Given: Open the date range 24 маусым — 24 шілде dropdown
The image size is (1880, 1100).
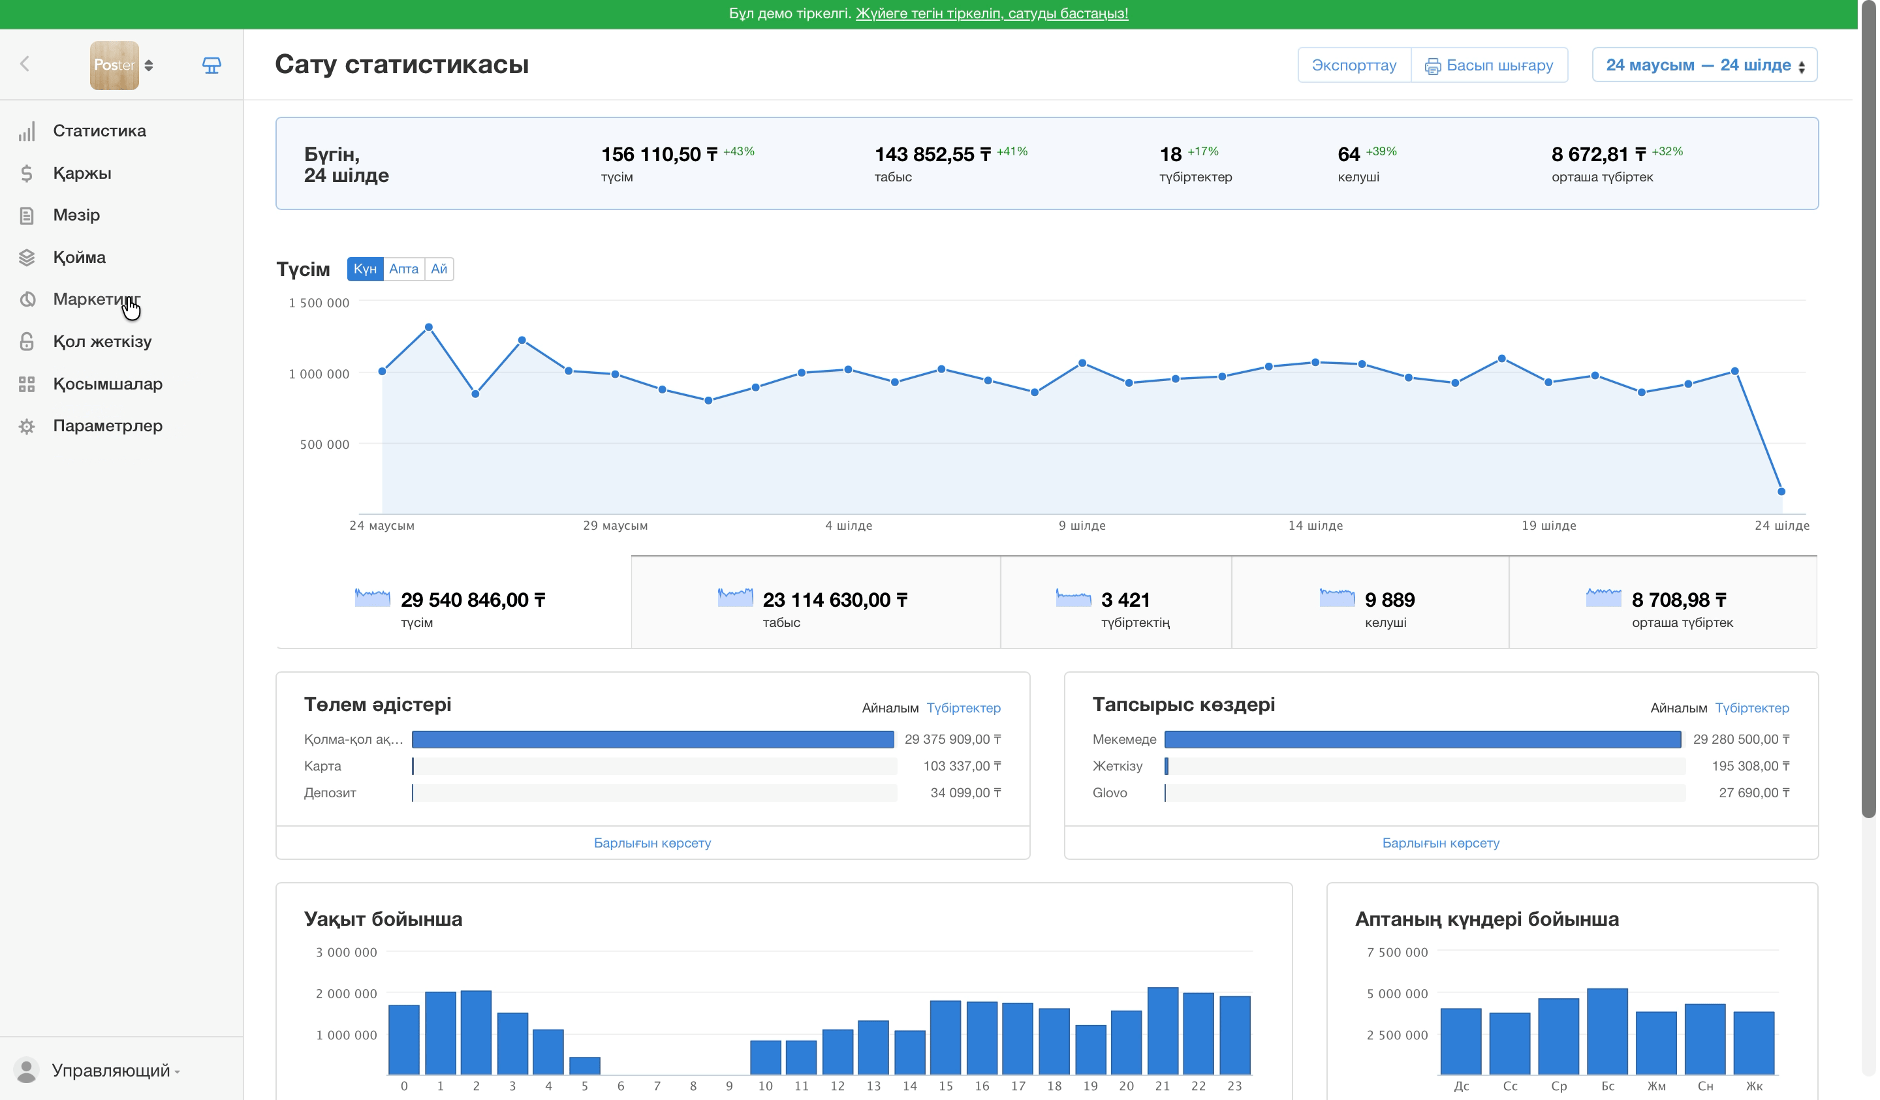Looking at the screenshot, I should point(1704,65).
